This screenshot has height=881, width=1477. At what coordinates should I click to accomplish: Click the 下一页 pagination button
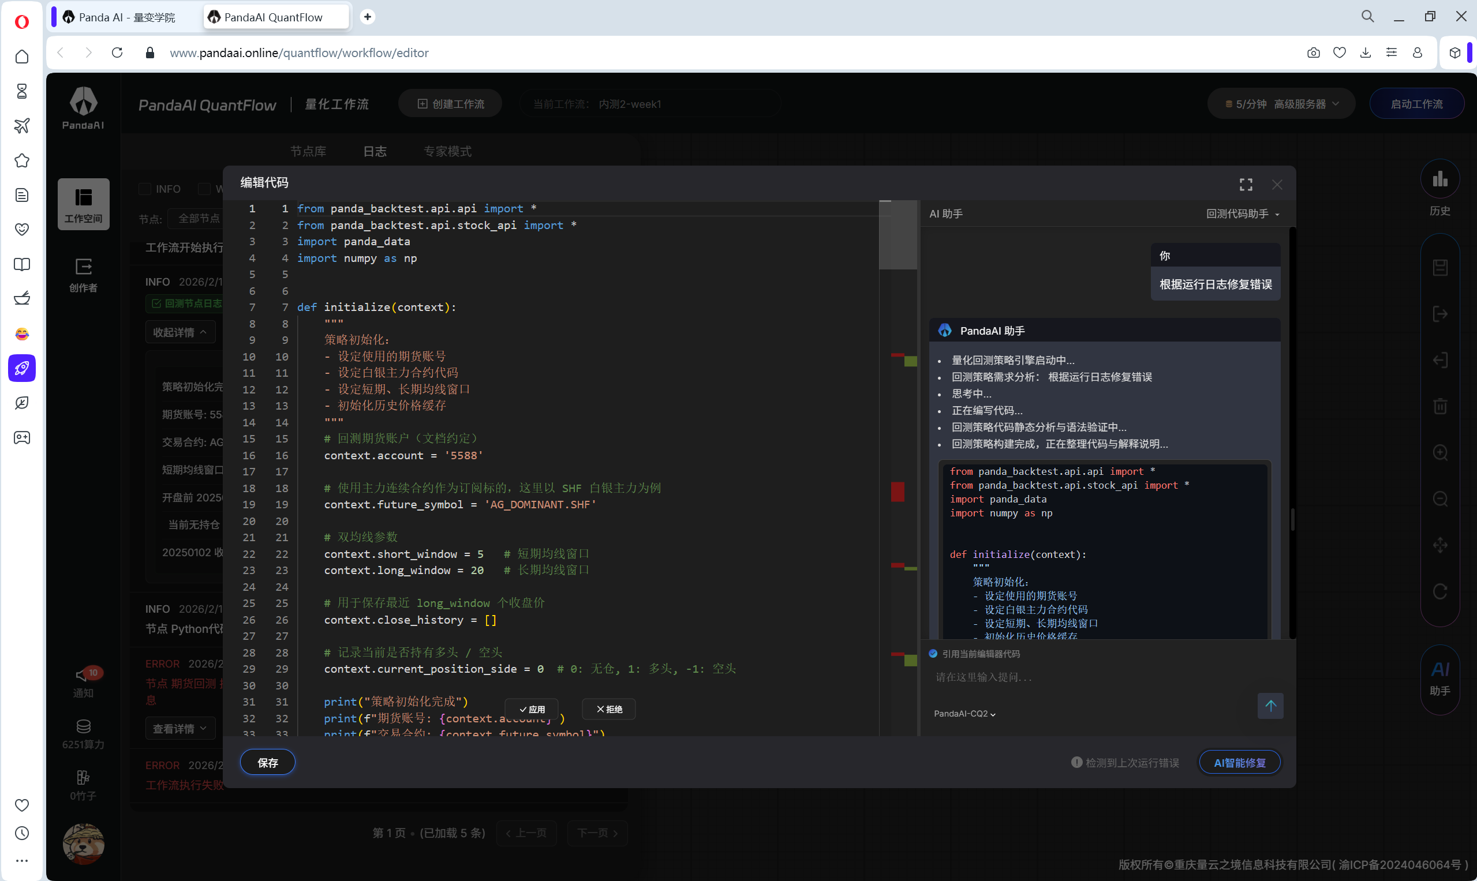pos(597,833)
